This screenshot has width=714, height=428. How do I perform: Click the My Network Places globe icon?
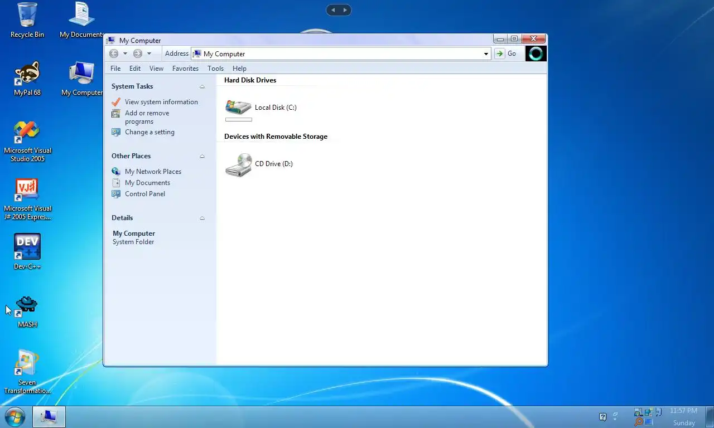click(x=116, y=172)
